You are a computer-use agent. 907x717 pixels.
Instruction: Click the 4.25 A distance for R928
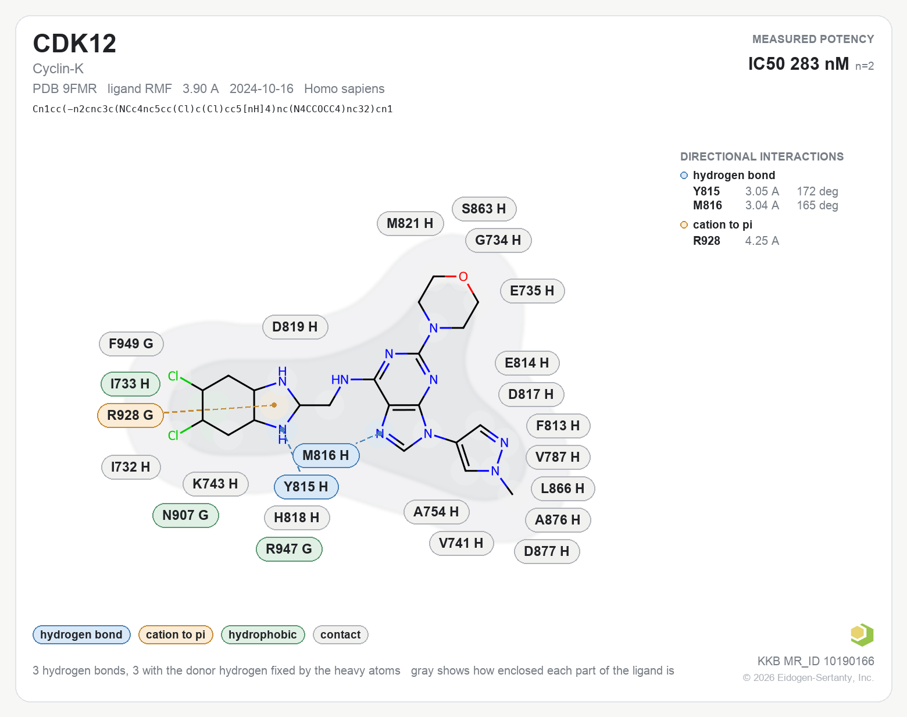(x=762, y=241)
